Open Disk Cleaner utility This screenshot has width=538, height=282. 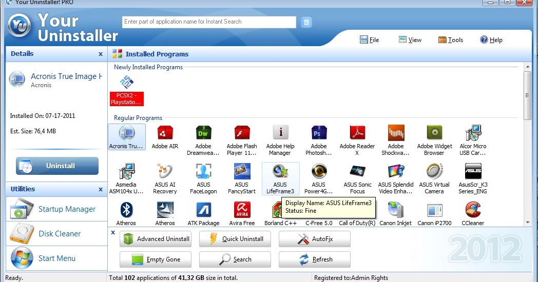56,234
